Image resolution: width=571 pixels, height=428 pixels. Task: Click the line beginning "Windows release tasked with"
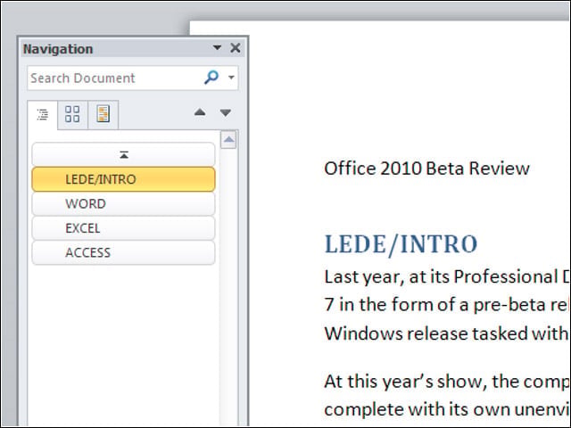coord(447,333)
